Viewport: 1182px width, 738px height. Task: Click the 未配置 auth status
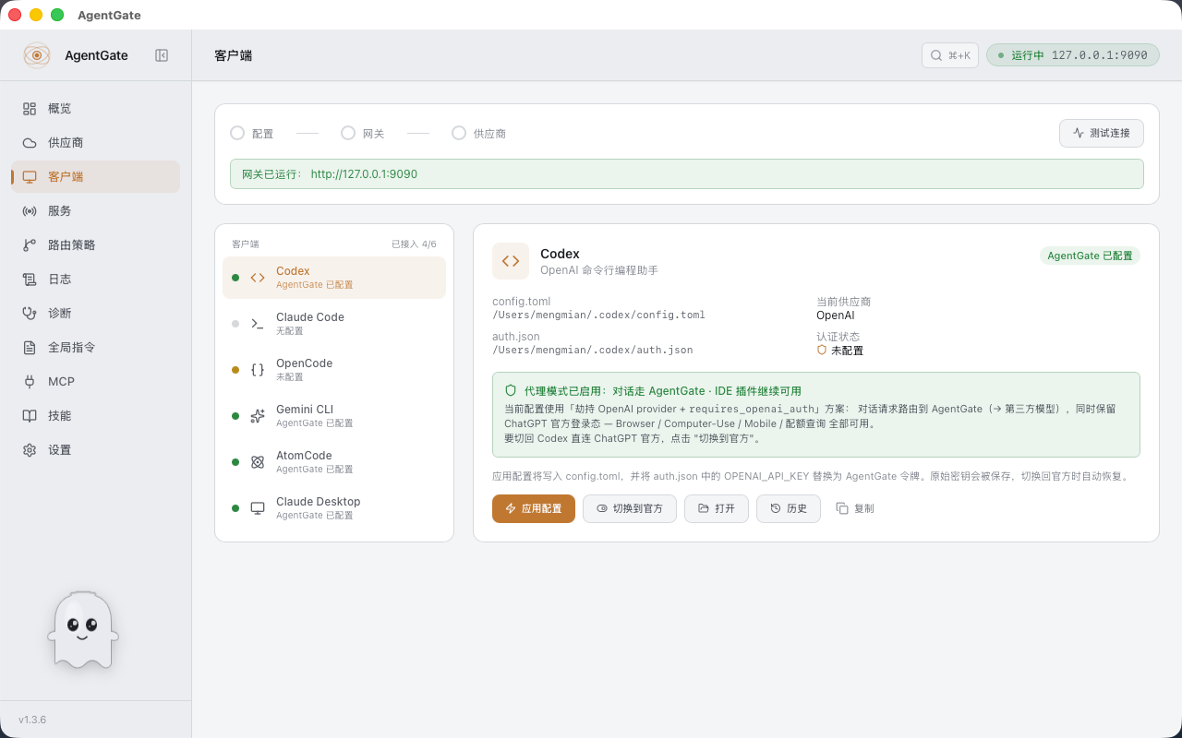[x=840, y=351]
